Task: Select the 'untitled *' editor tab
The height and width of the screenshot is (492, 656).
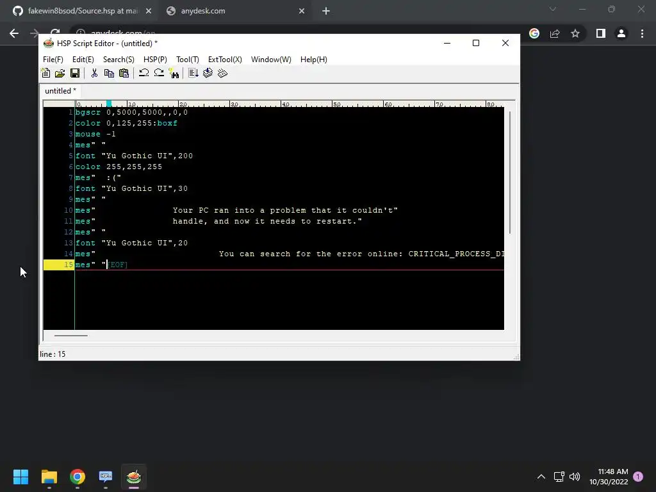Action: coord(60,91)
